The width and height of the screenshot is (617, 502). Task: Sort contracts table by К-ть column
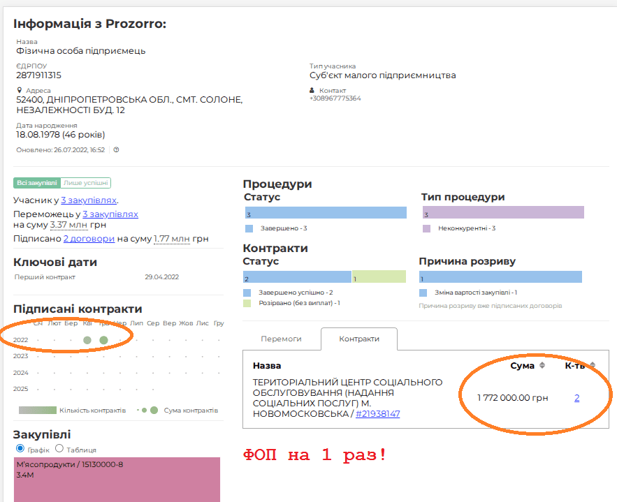pos(593,365)
